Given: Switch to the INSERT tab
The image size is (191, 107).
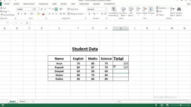Looking at the screenshot, I should tap(16, 4).
